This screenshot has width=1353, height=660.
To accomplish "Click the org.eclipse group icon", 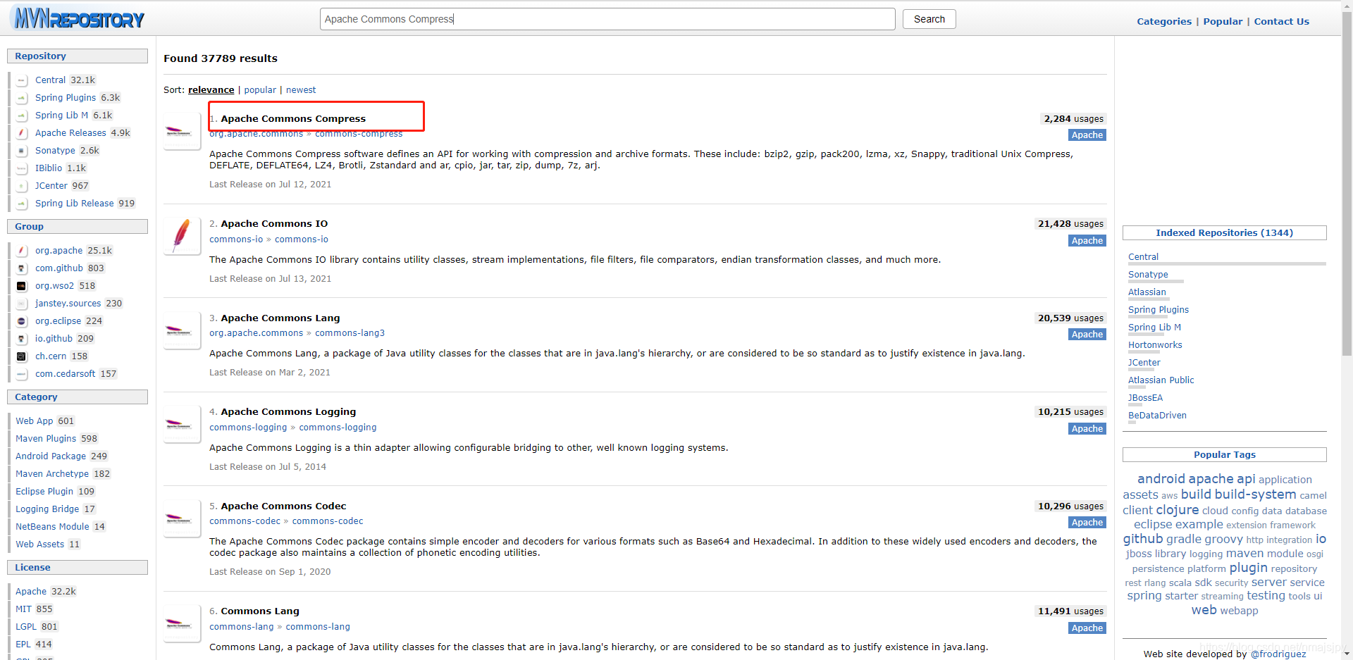I will pos(22,321).
